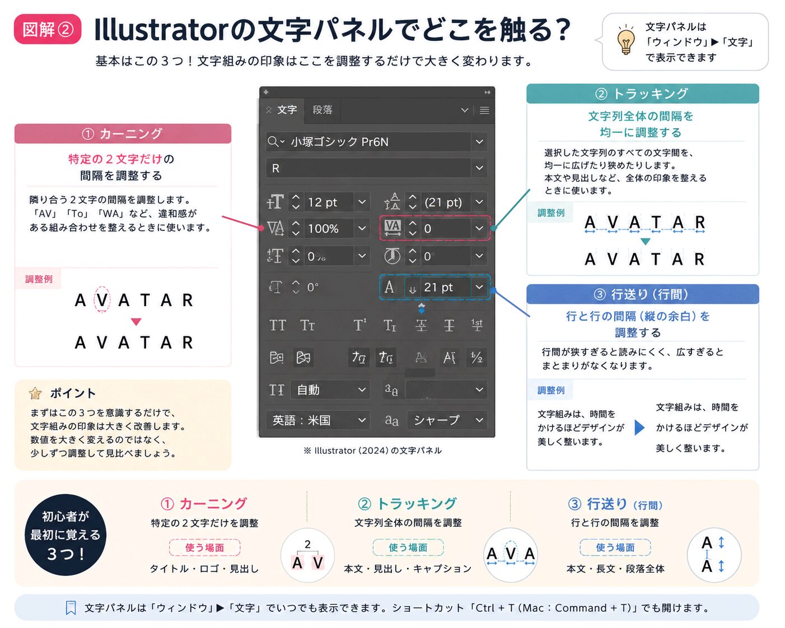Toggle Subscript
This screenshot has height=628, width=785.
pos(390,325)
